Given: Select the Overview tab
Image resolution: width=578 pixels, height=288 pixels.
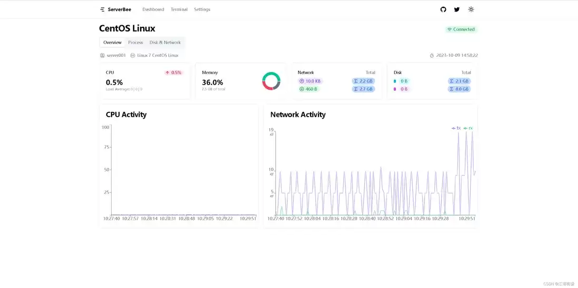Looking at the screenshot, I should (113, 43).
